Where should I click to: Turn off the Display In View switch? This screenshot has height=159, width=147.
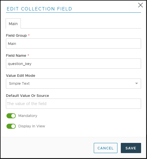coord(11,126)
